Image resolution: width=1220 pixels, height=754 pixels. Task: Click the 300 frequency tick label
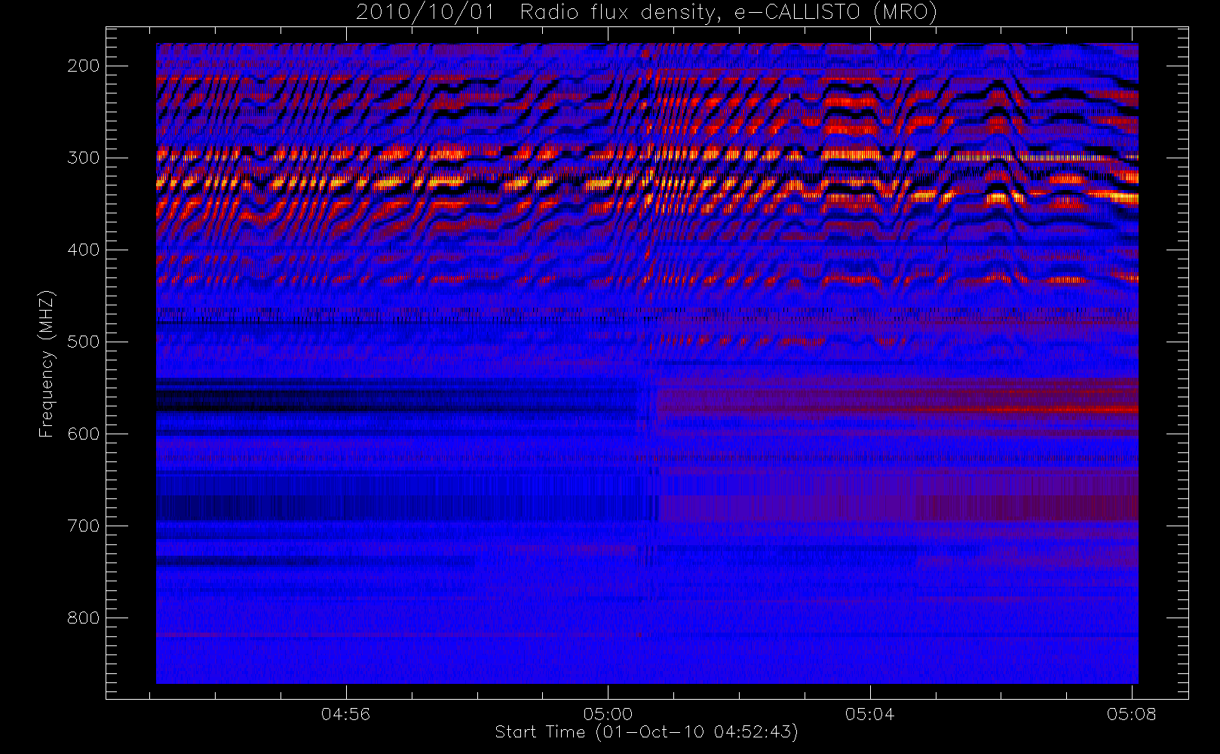[x=83, y=158]
